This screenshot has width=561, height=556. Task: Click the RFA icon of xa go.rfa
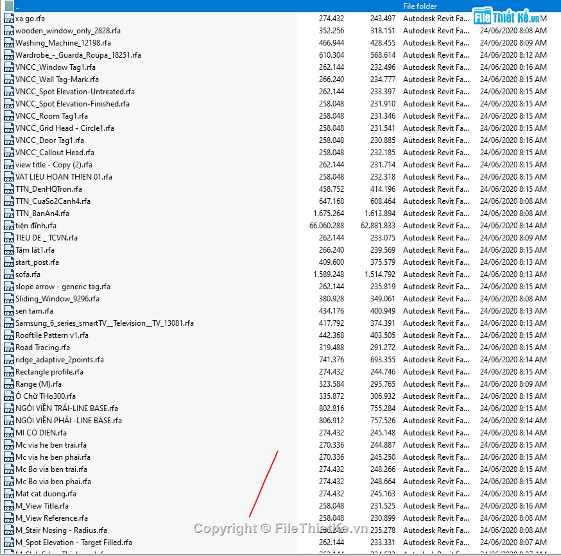coord(8,19)
